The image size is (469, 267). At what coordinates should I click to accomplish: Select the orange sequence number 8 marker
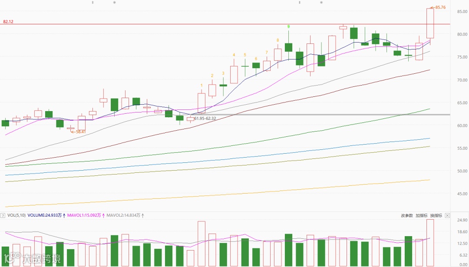pos(278,40)
